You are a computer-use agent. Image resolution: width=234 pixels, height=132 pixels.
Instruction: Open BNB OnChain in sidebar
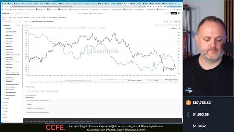tap(9, 36)
